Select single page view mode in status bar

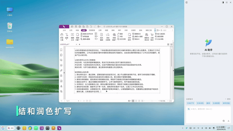tap(133, 101)
